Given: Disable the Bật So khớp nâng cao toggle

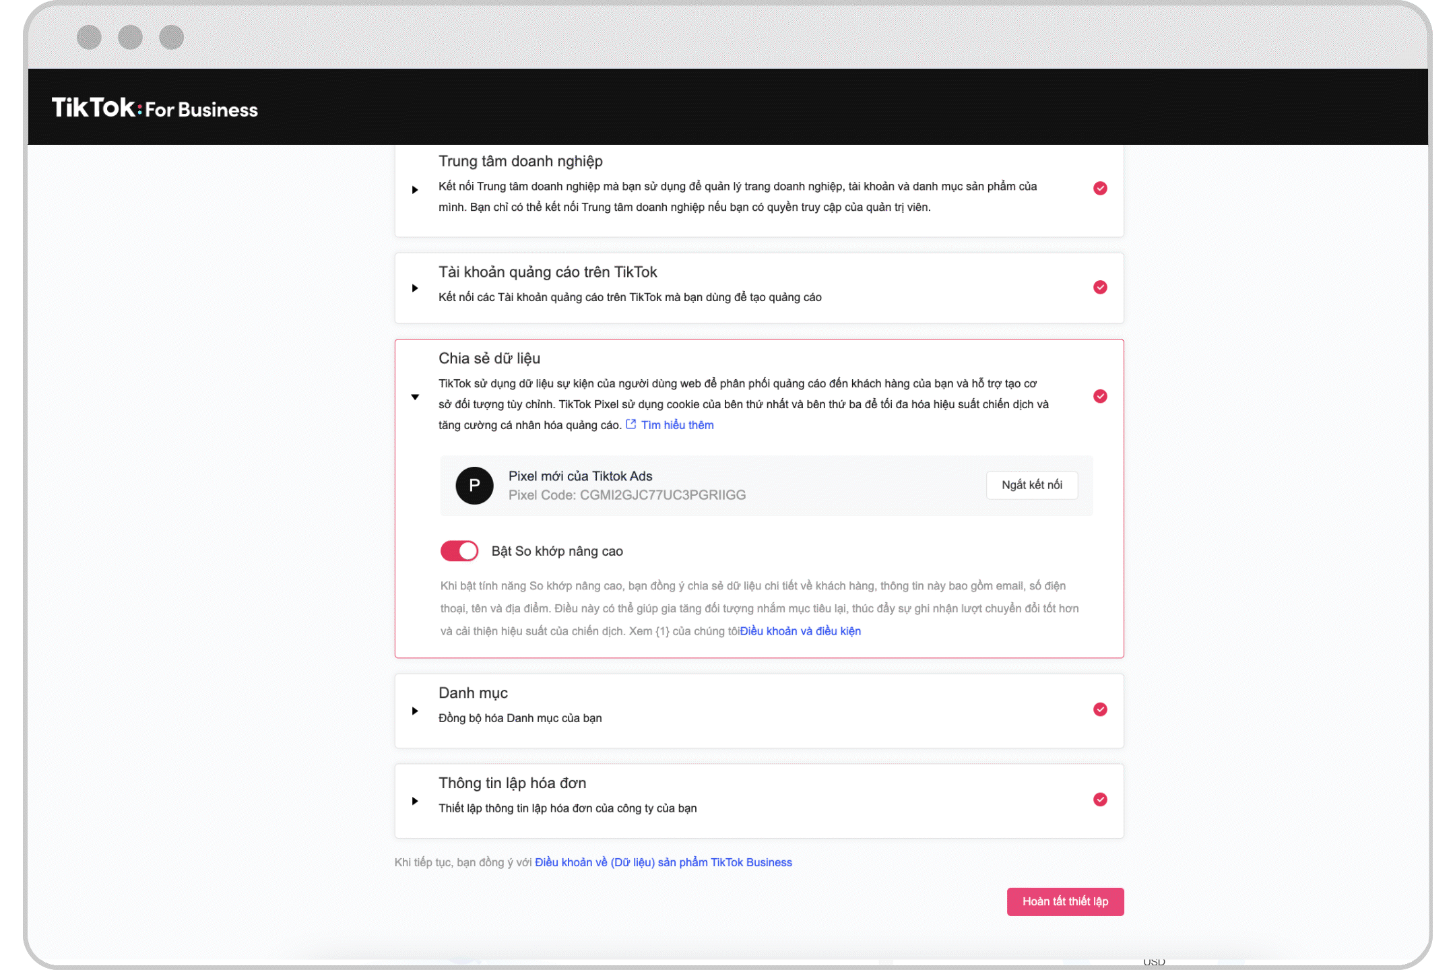Looking at the screenshot, I should pyautogui.click(x=459, y=551).
